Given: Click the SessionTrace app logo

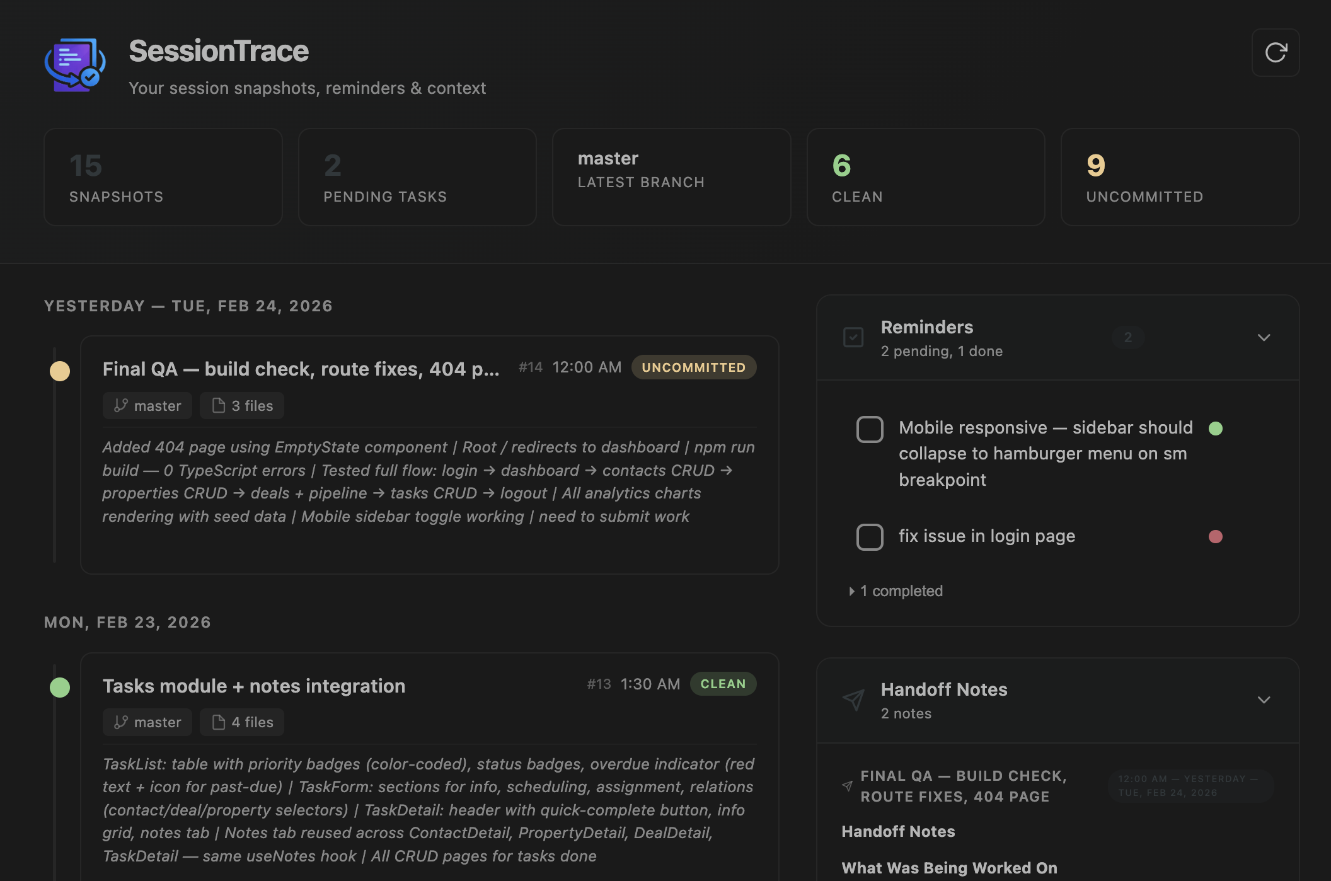Looking at the screenshot, I should tap(75, 65).
